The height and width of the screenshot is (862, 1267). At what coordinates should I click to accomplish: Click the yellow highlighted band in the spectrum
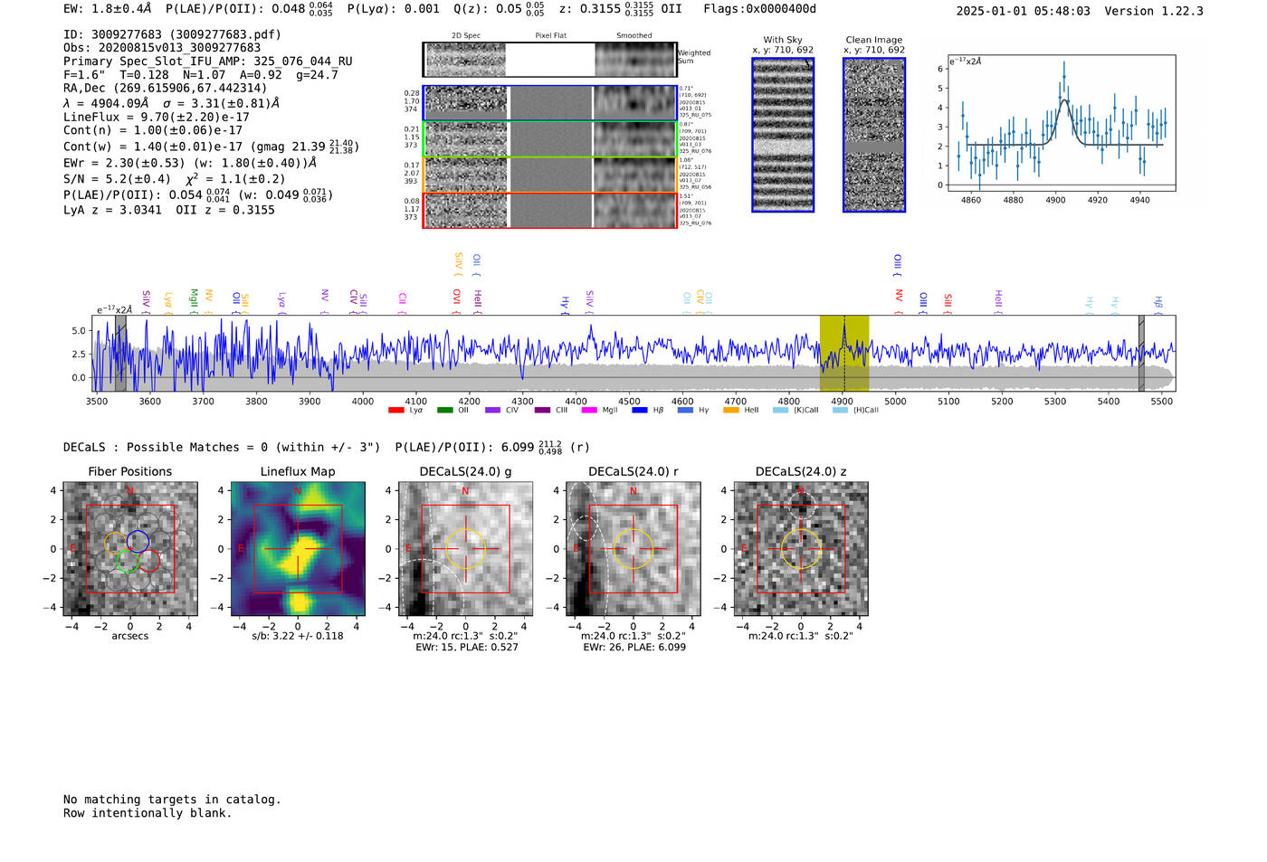coord(844,353)
